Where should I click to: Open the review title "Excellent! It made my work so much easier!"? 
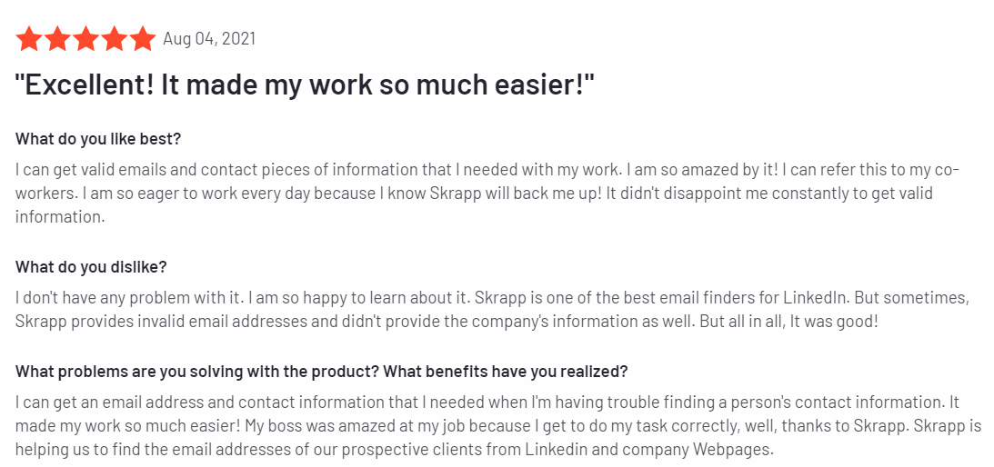305,85
